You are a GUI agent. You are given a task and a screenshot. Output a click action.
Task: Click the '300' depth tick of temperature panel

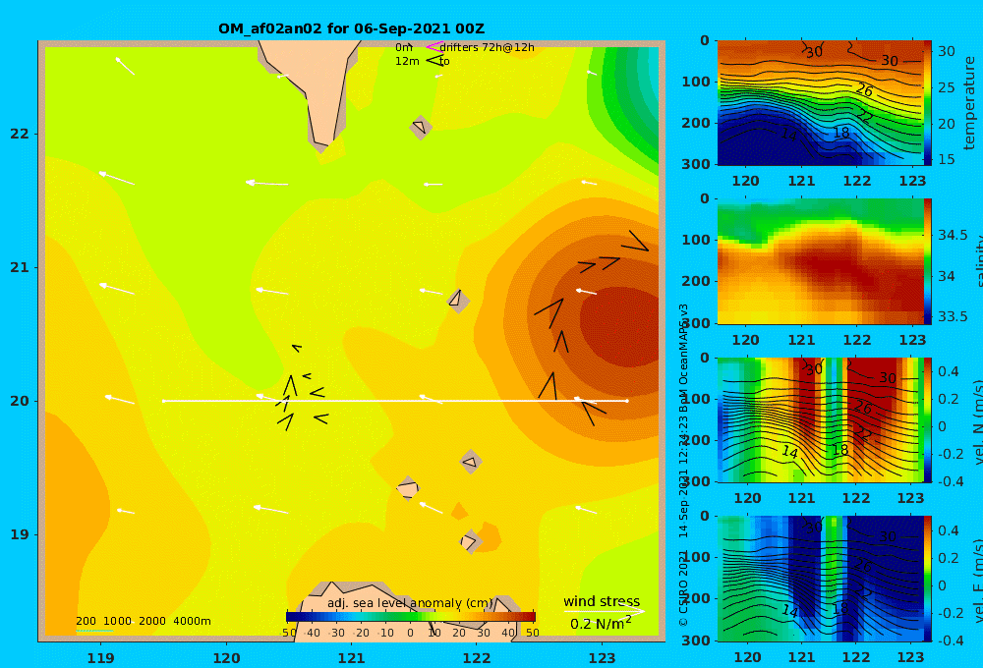coord(696,164)
